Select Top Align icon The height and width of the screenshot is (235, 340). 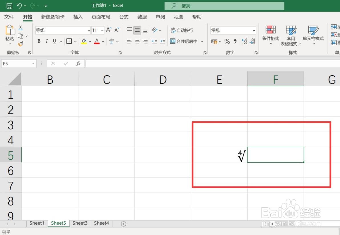(129, 30)
